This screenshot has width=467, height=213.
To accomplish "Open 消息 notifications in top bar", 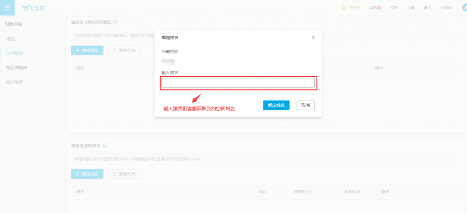I will (x=375, y=8).
